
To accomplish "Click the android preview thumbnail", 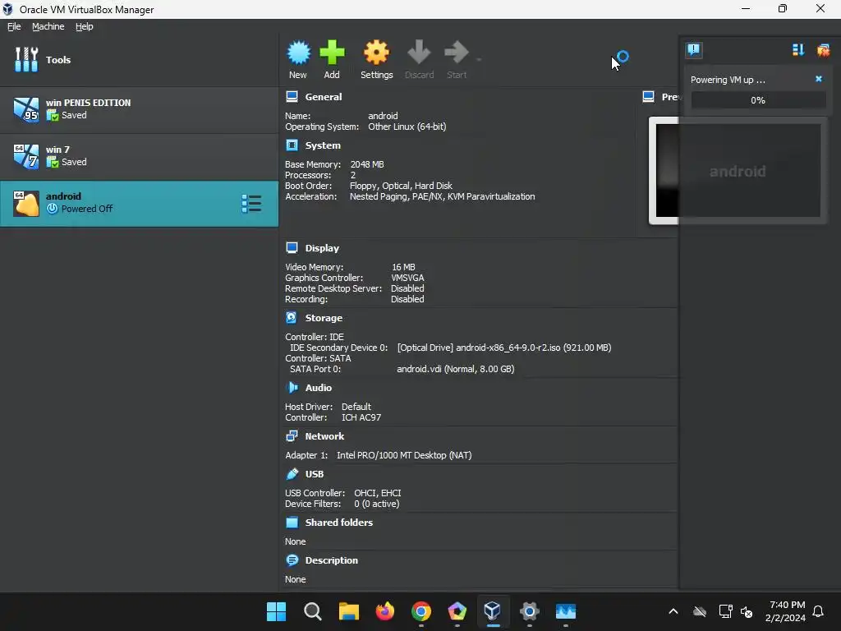I will (738, 171).
